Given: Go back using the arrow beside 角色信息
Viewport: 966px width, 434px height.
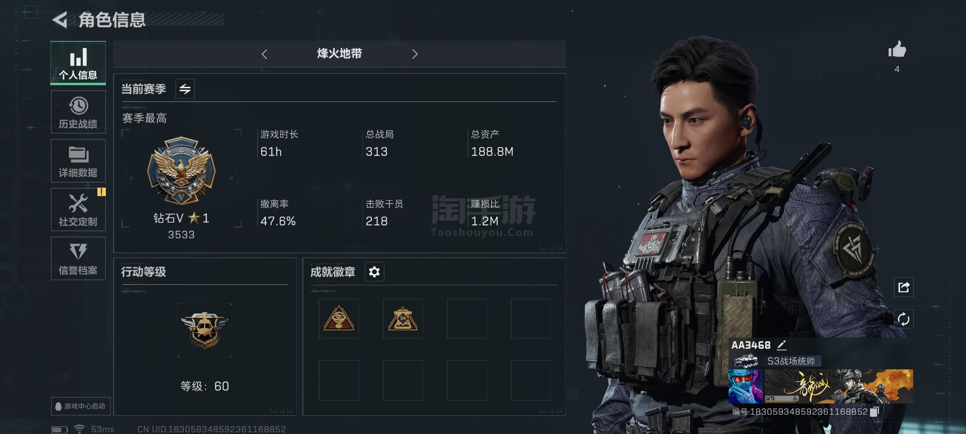Looking at the screenshot, I should [x=60, y=20].
